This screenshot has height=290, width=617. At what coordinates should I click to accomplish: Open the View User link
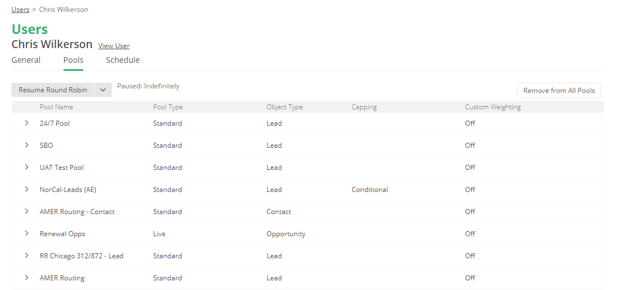(114, 46)
